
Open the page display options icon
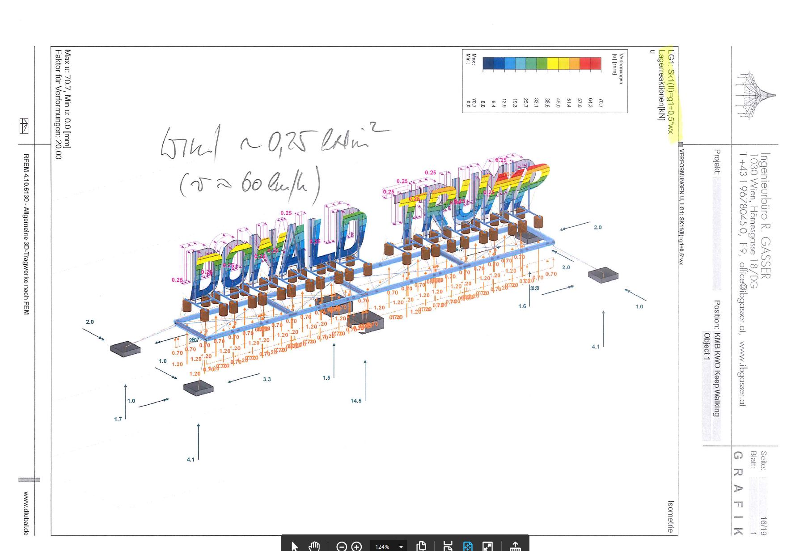coord(421,546)
